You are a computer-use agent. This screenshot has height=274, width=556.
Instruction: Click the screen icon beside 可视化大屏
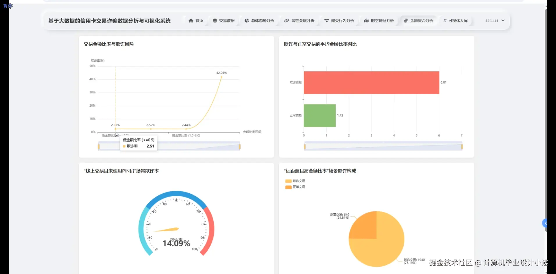click(x=445, y=21)
